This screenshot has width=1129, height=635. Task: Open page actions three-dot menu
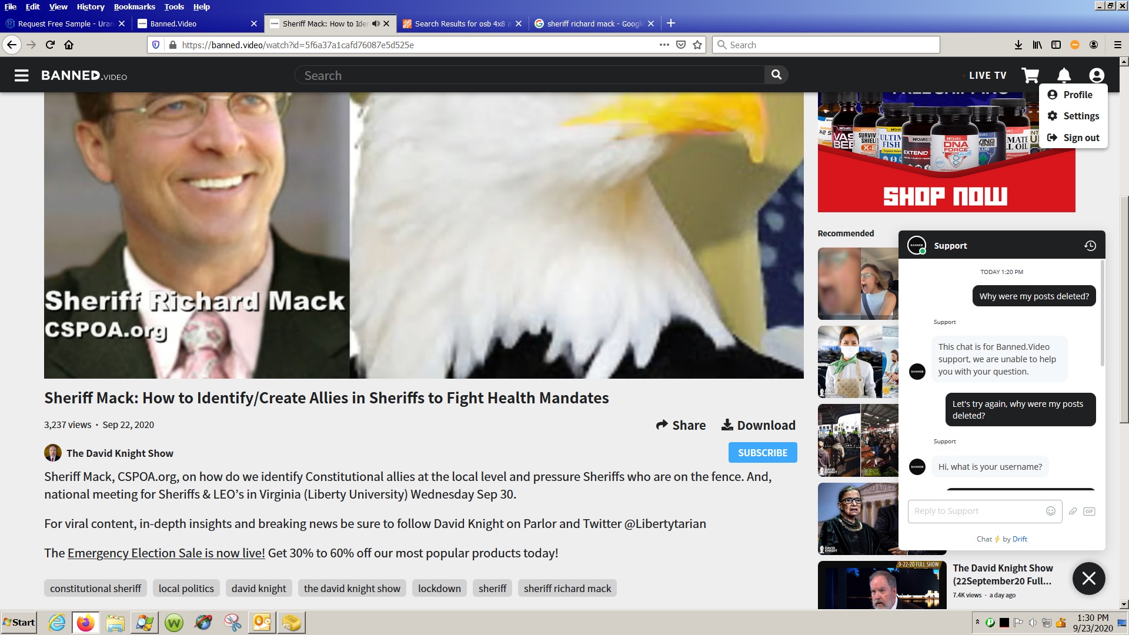point(664,45)
